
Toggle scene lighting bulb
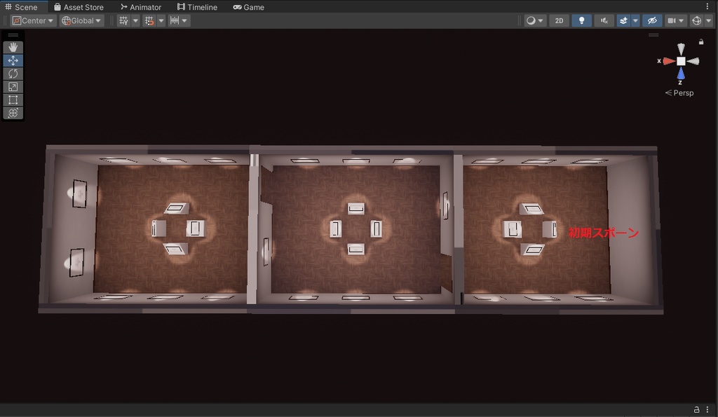coord(581,20)
